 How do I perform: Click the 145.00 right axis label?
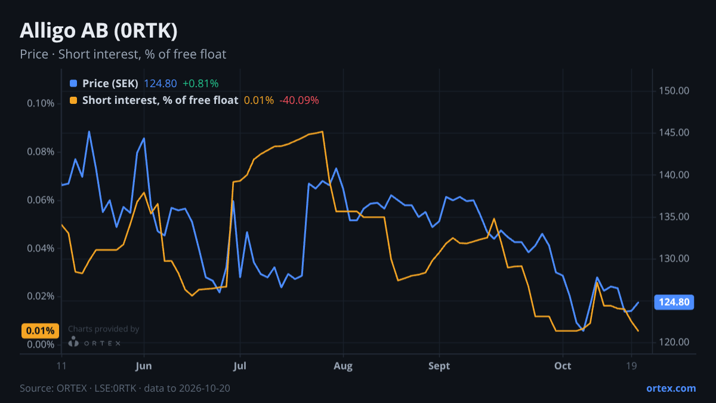(674, 133)
